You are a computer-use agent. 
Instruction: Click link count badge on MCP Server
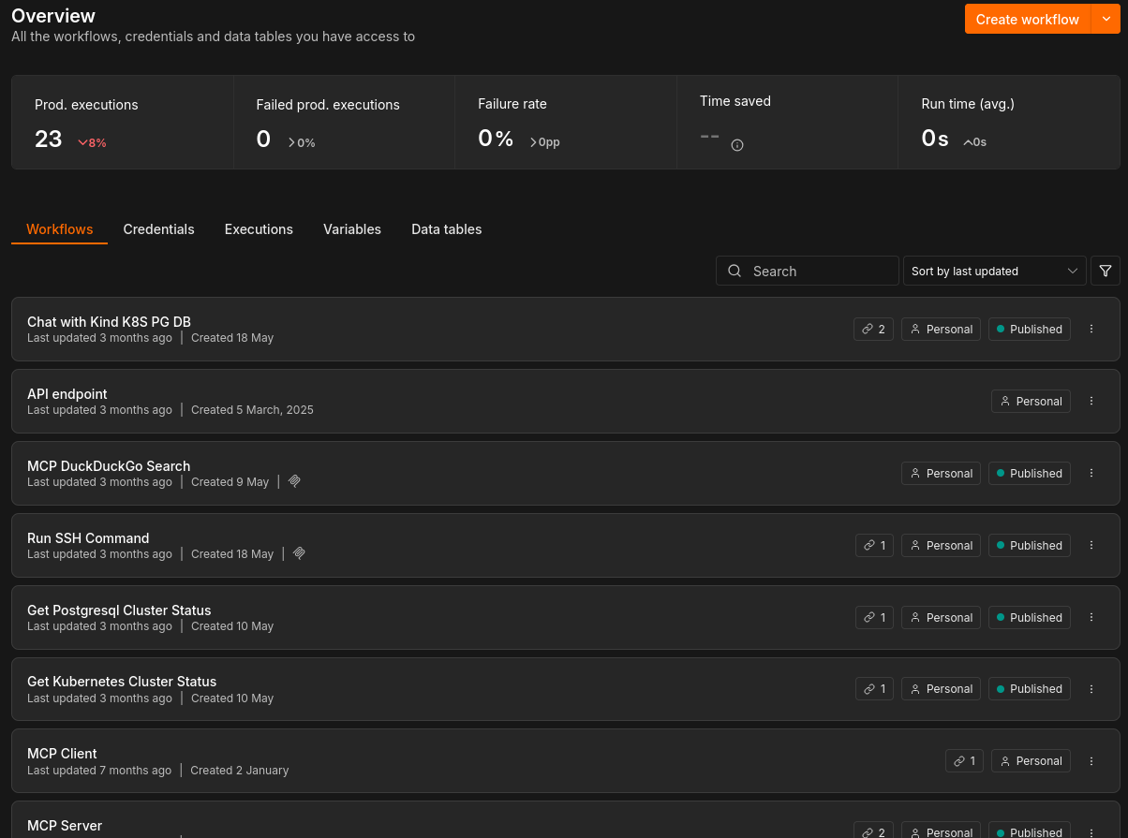(x=873, y=831)
